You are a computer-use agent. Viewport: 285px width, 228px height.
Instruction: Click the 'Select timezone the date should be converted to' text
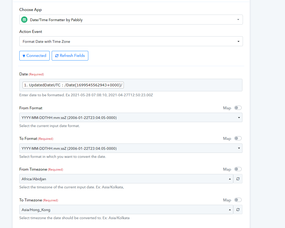[x=74, y=218]
